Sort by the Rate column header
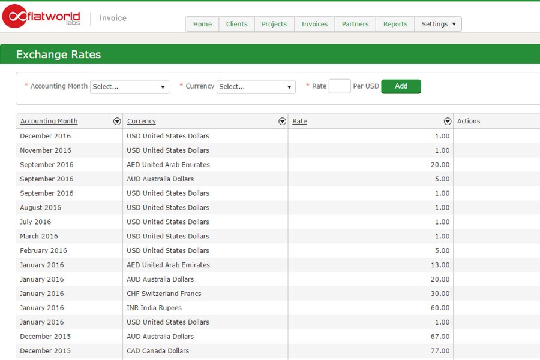This screenshot has height=360, width=540. pos(299,121)
